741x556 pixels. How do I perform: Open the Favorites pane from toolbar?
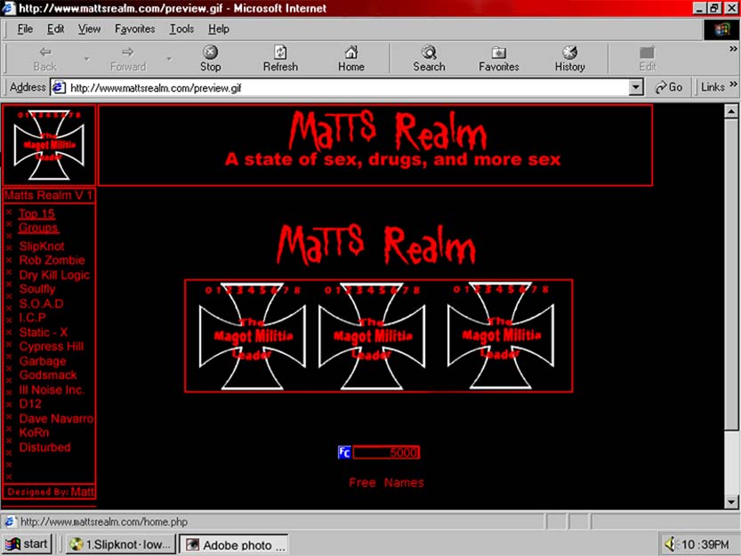(498, 59)
